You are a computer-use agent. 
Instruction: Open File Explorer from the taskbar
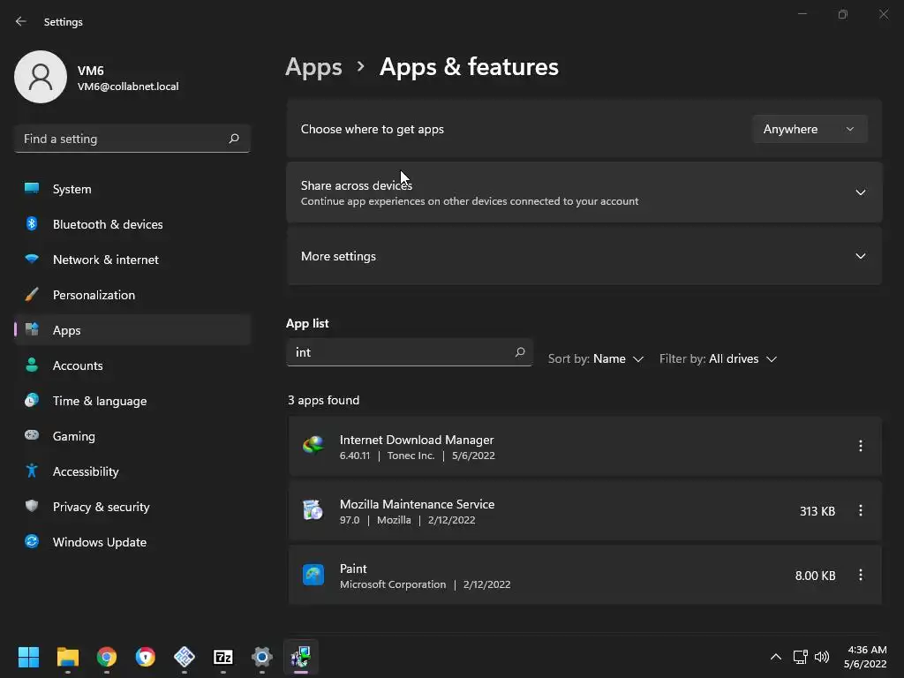(x=68, y=657)
